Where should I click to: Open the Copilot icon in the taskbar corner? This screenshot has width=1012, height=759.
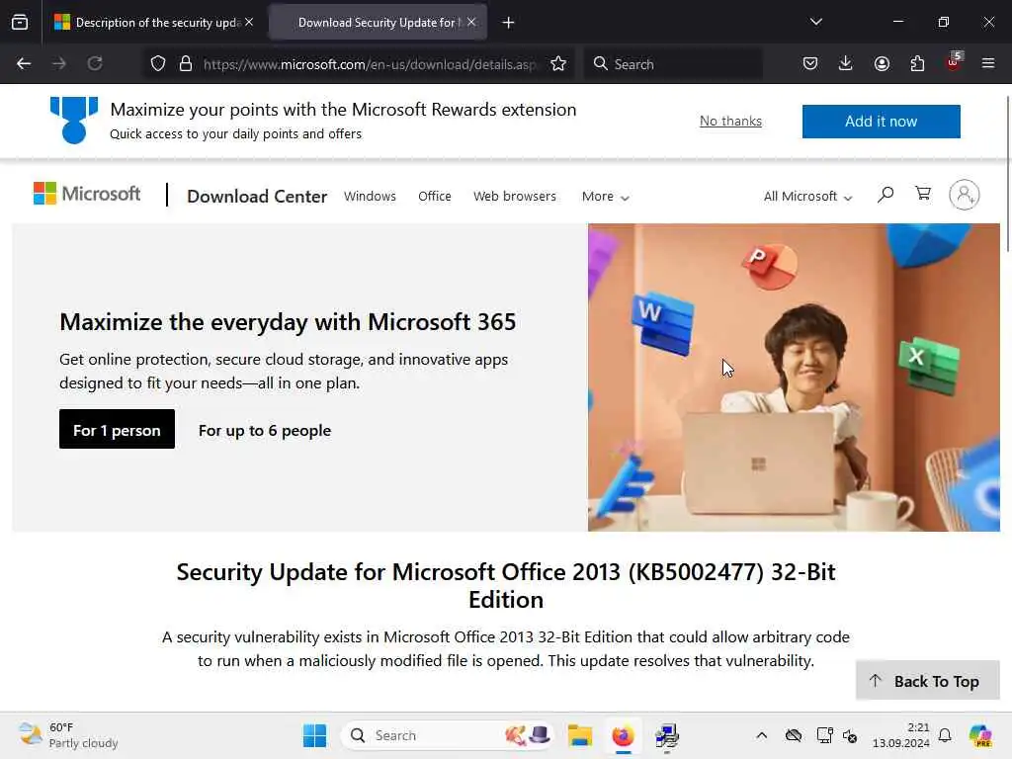pos(980,735)
